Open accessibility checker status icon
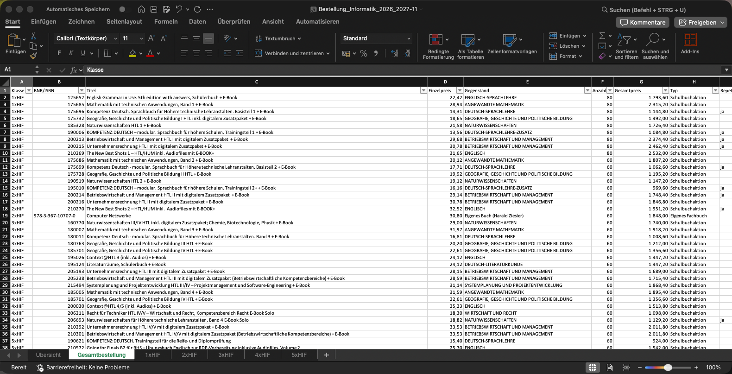 (x=40, y=368)
